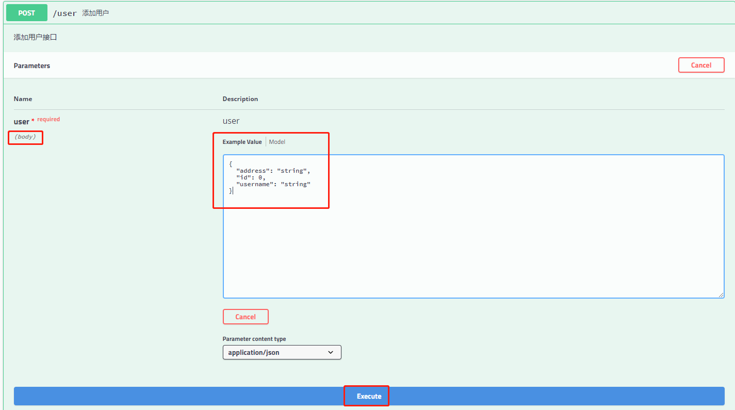735x410 pixels.
Task: Switch to the Model tab
Action: [277, 142]
